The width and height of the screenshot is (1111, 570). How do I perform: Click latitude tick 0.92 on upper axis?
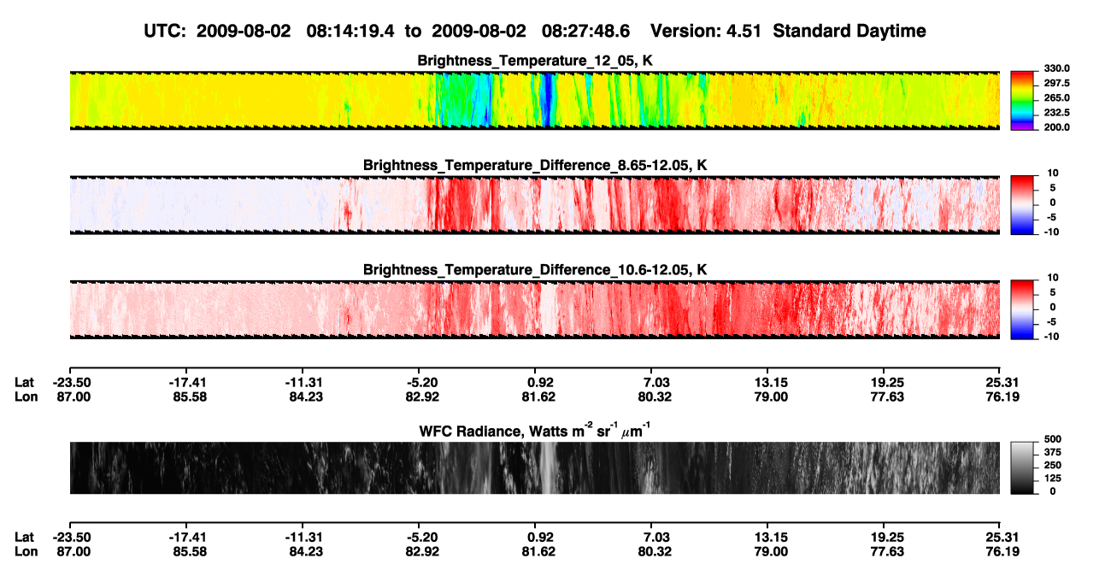[x=542, y=382]
